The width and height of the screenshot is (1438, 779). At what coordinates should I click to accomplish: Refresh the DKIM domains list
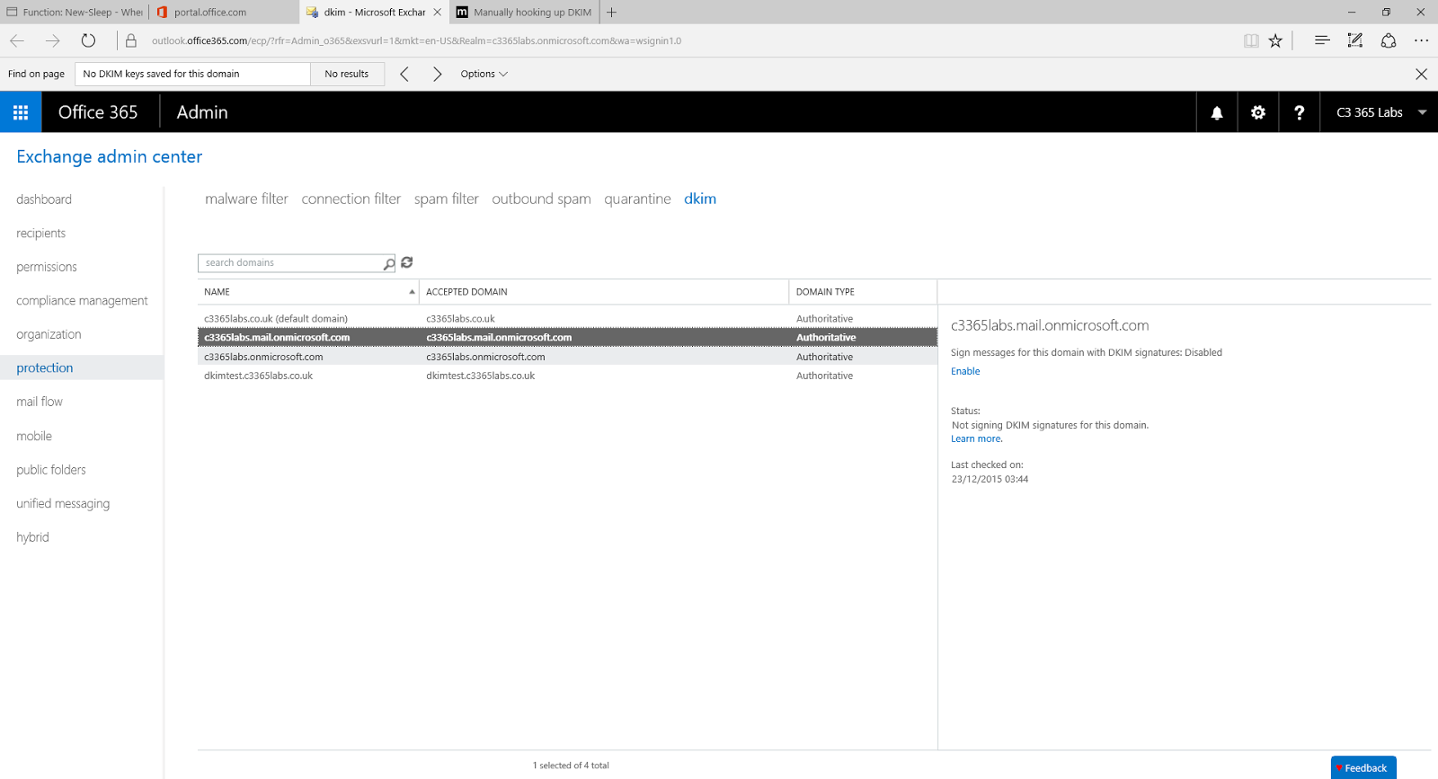tap(407, 262)
